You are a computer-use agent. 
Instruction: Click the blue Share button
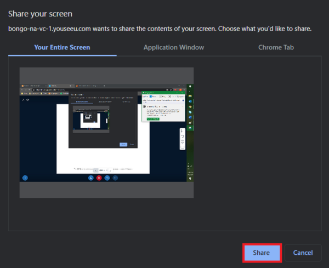point(262,253)
